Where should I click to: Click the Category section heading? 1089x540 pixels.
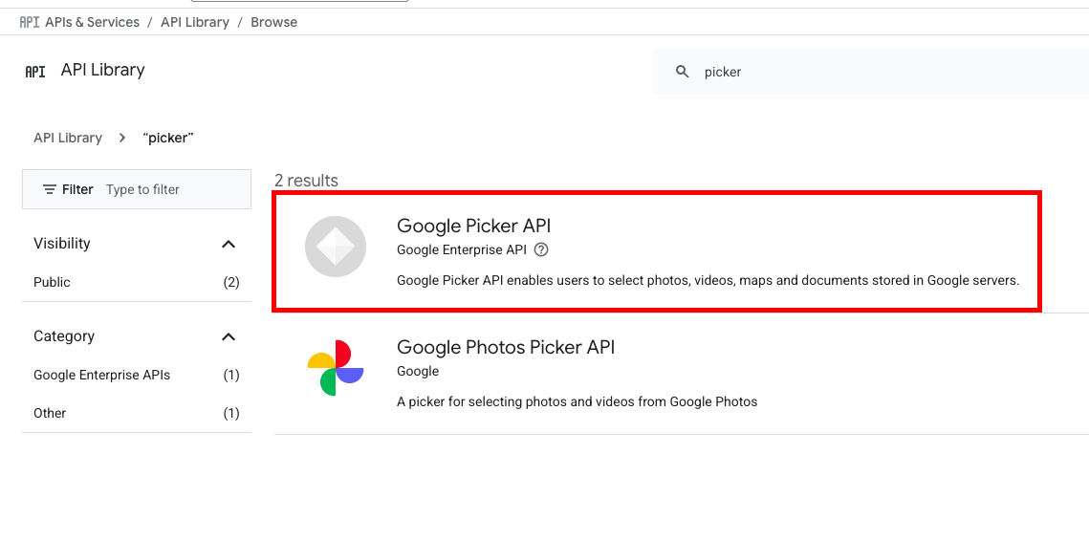(x=64, y=335)
